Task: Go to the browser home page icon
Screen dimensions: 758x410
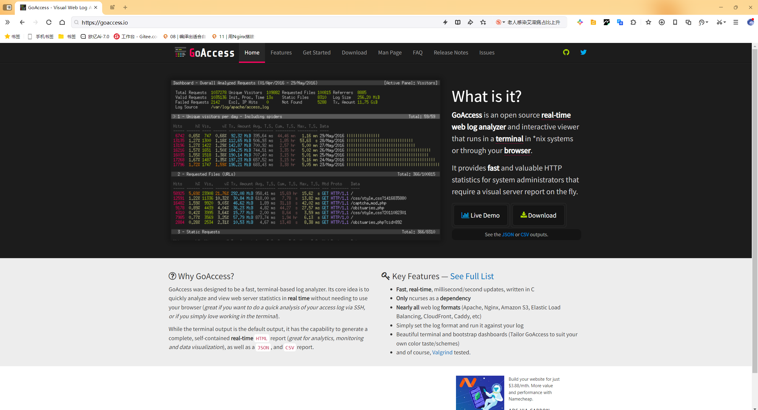Action: tap(62, 22)
